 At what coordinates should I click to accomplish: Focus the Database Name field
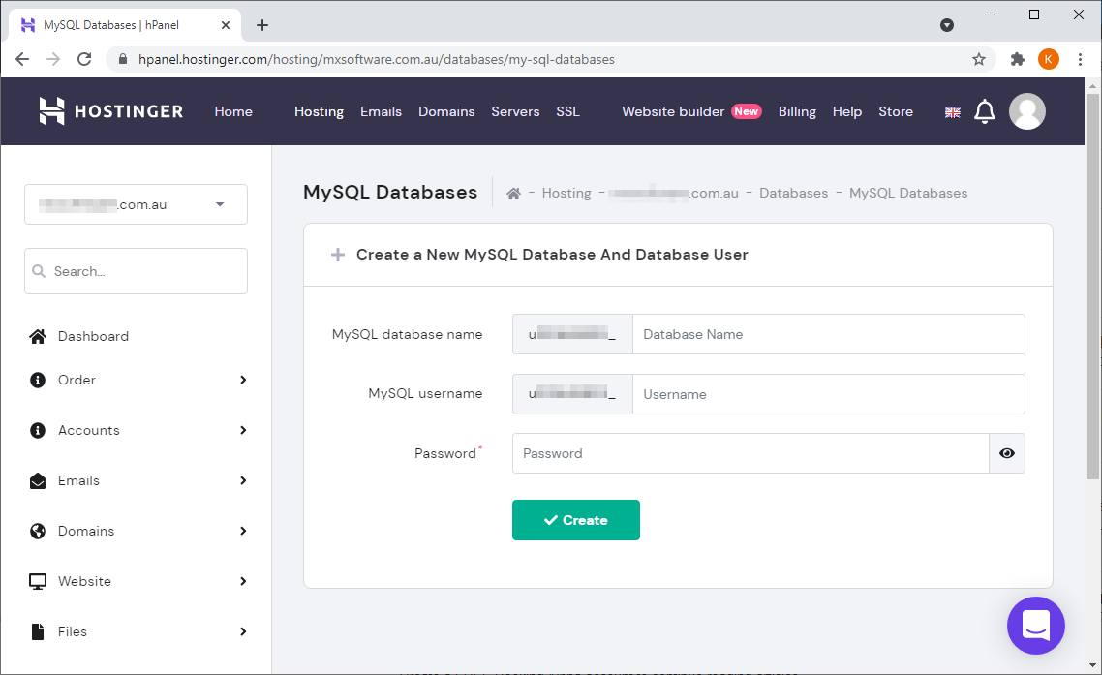click(x=829, y=335)
